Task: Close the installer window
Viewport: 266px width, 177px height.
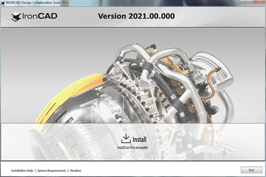Action: 259,2
